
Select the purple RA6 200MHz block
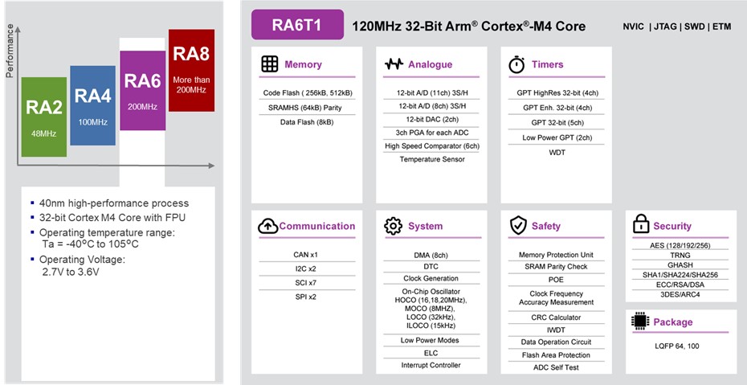[142, 91]
